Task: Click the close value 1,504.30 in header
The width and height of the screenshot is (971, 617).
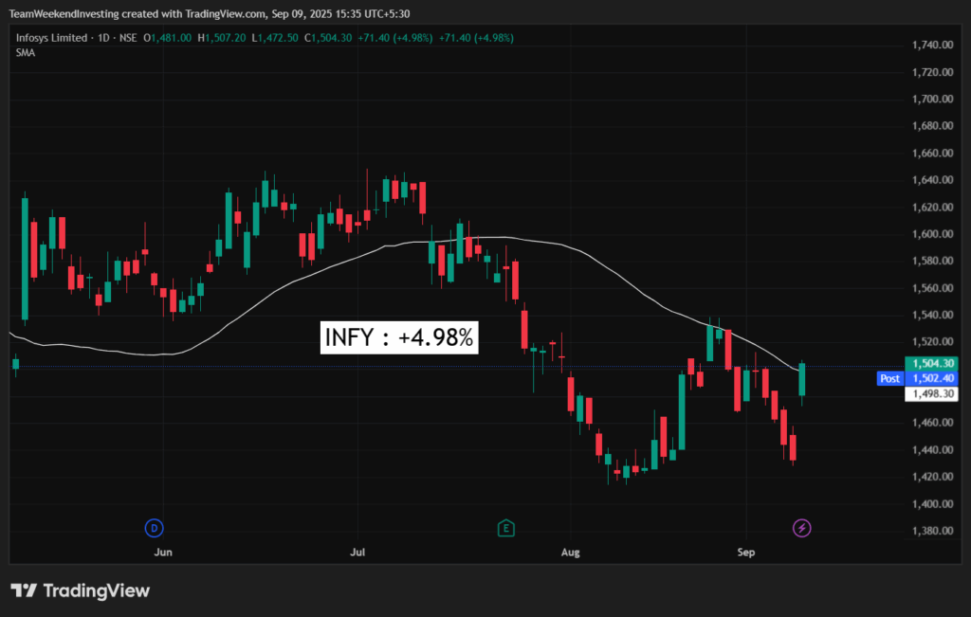Action: tap(331, 38)
